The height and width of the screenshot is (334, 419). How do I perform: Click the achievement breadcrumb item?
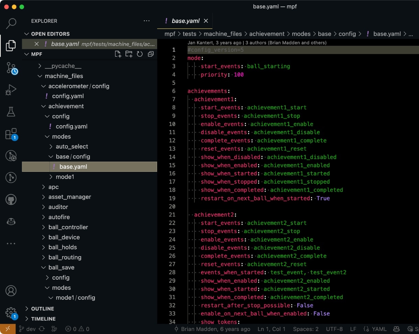(267, 34)
